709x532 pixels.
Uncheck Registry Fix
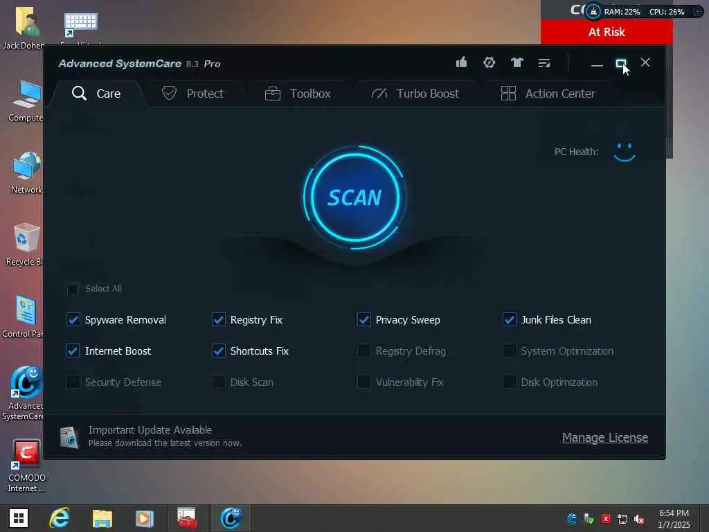[218, 319]
